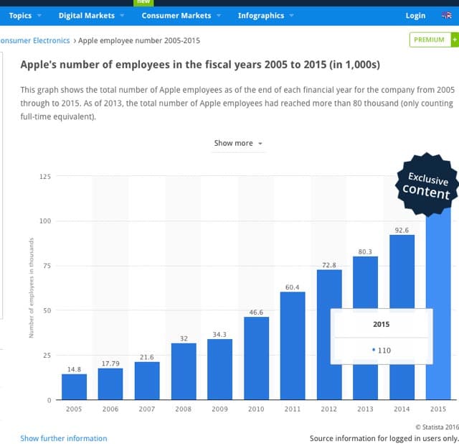Click the 2015 tooltip title
Screen dimensions: 459x444
click(x=381, y=324)
